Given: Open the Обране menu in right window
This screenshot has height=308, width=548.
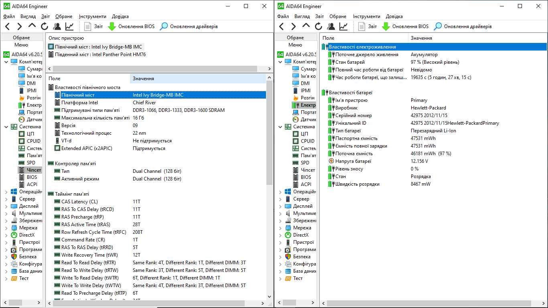Looking at the screenshot, I should click(x=338, y=16).
